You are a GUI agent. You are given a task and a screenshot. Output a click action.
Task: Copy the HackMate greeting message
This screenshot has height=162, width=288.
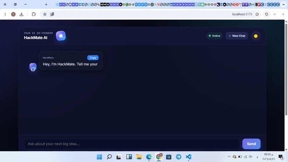[93, 58]
